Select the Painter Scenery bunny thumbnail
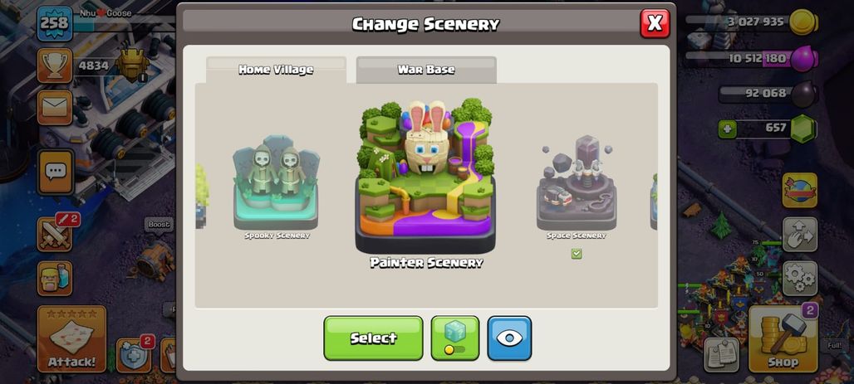854x384 pixels. click(x=425, y=177)
